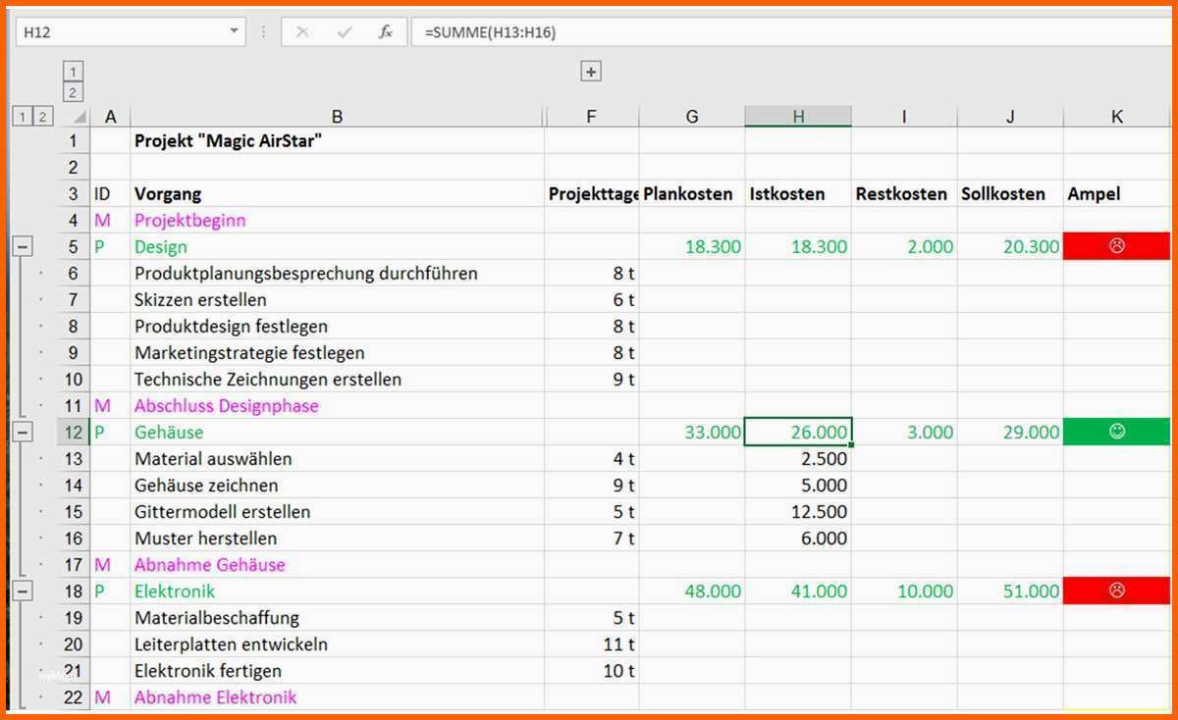1178x720 pixels.
Task: Click the Istkosten header cell
Action: tap(798, 194)
